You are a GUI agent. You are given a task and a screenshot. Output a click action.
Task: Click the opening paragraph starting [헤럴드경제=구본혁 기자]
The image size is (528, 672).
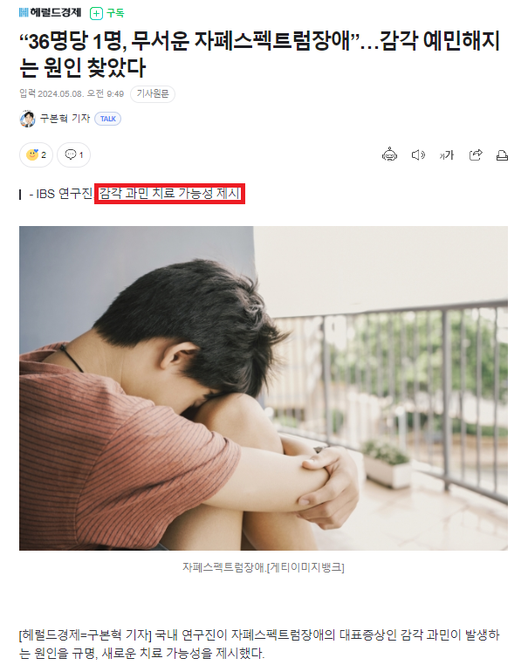259,644
